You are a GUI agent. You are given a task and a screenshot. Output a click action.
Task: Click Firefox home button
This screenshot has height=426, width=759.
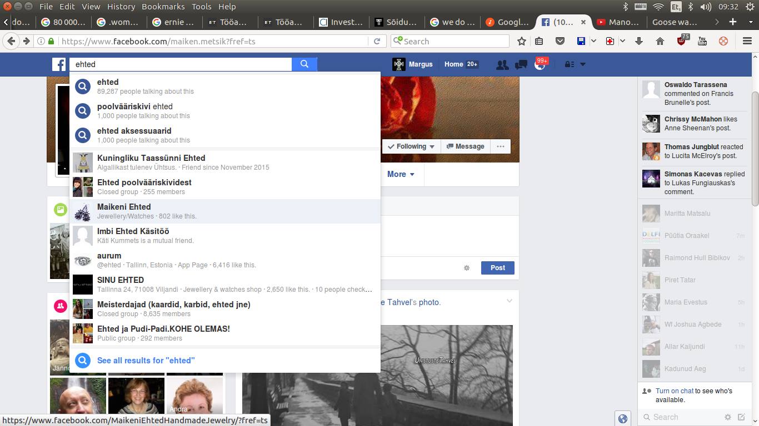point(660,41)
